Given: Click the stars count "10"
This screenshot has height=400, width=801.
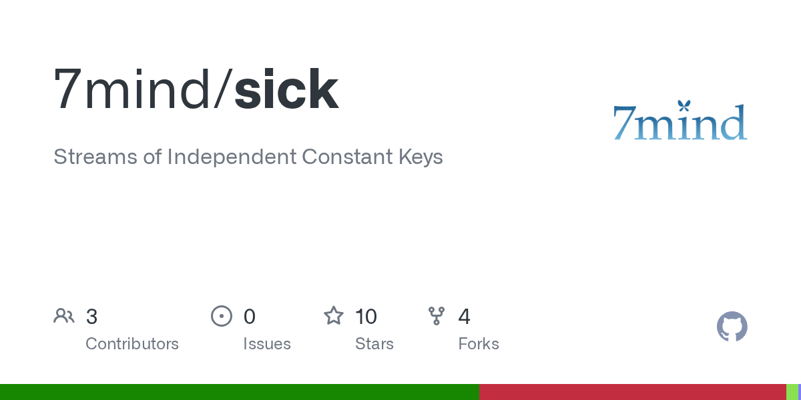Looking at the screenshot, I should (x=366, y=317).
